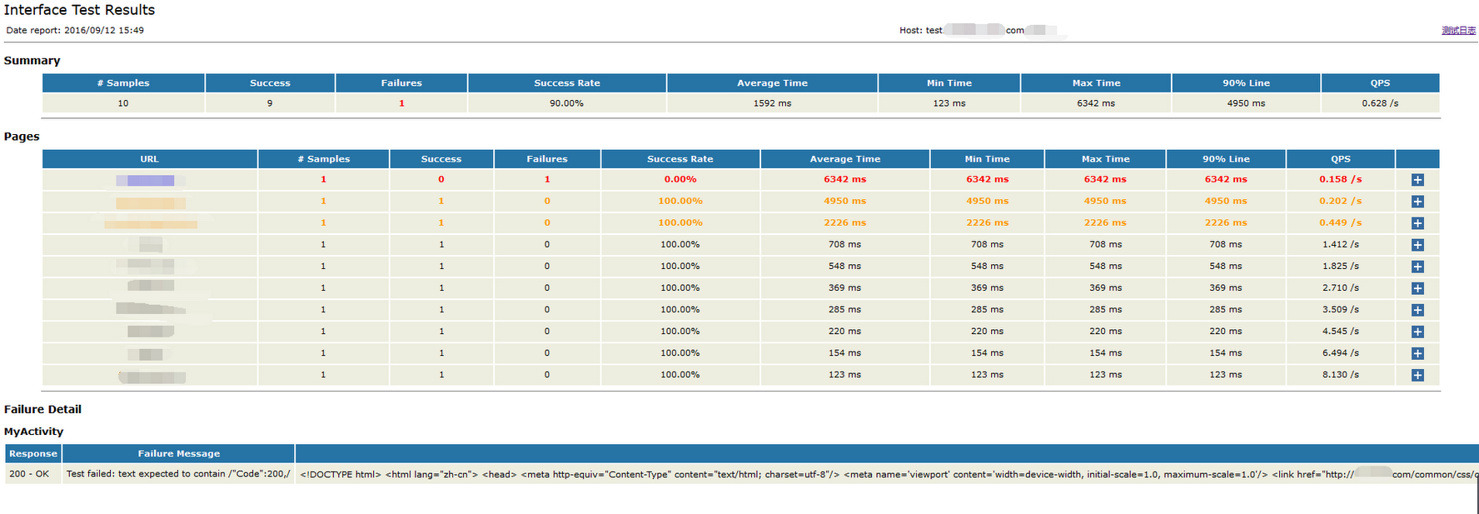Screen dimensions: 1479x514
Task: Open the test log link at top right
Action: [x=1458, y=30]
